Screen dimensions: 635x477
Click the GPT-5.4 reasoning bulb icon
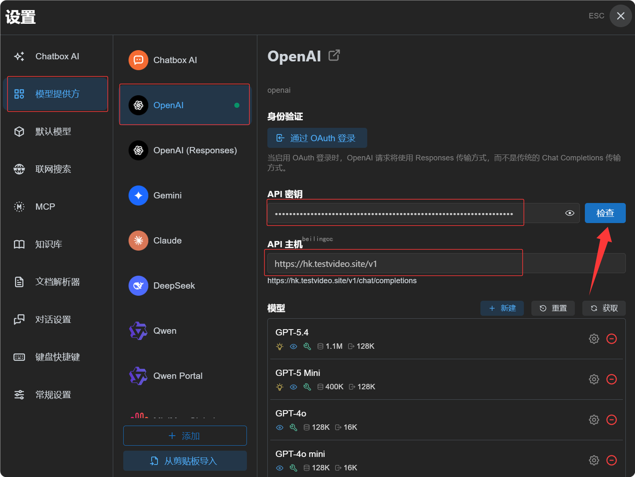(280, 346)
